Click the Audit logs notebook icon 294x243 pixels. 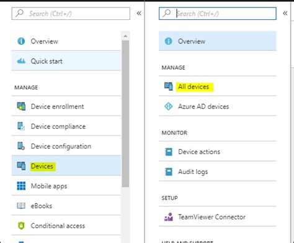point(168,172)
